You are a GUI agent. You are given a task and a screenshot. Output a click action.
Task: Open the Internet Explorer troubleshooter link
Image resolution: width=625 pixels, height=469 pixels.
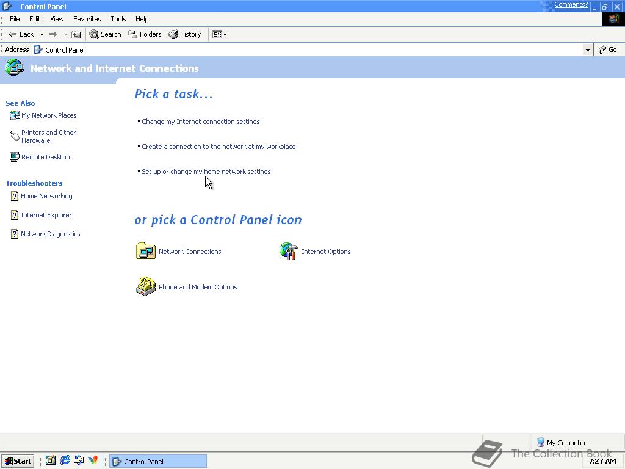pos(46,215)
